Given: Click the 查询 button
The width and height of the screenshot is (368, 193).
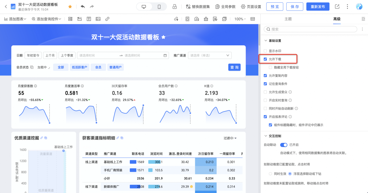Looking at the screenshot, I should pos(234,67).
